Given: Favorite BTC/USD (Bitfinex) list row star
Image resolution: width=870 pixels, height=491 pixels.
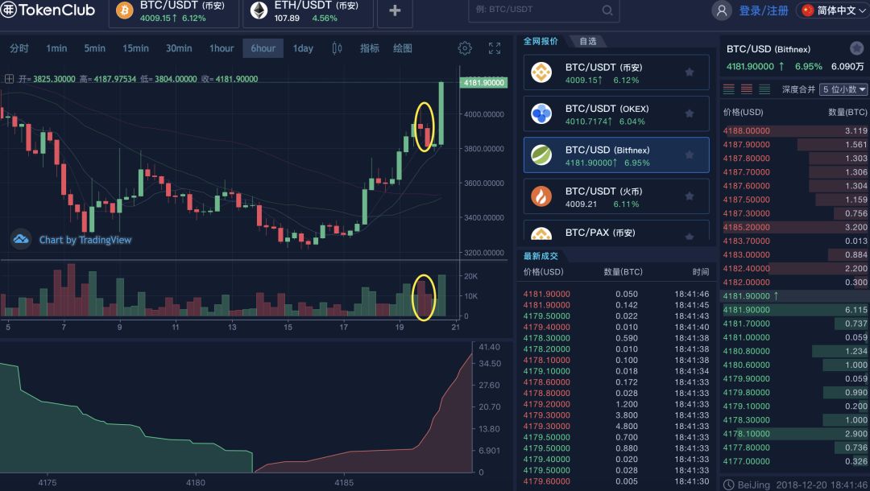Looking at the screenshot, I should pyautogui.click(x=689, y=155).
